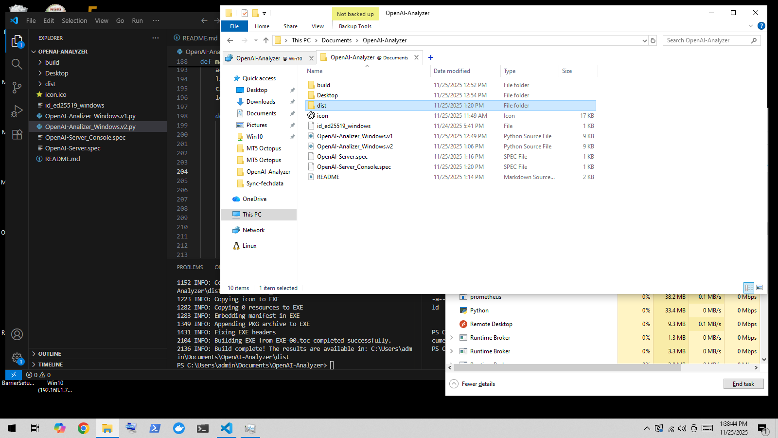Click the Manage gear icon in VS Code
The image size is (778, 438).
[17, 358]
